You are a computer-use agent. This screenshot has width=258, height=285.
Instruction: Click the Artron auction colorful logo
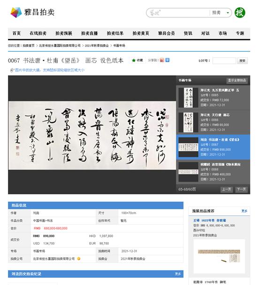[16, 13]
